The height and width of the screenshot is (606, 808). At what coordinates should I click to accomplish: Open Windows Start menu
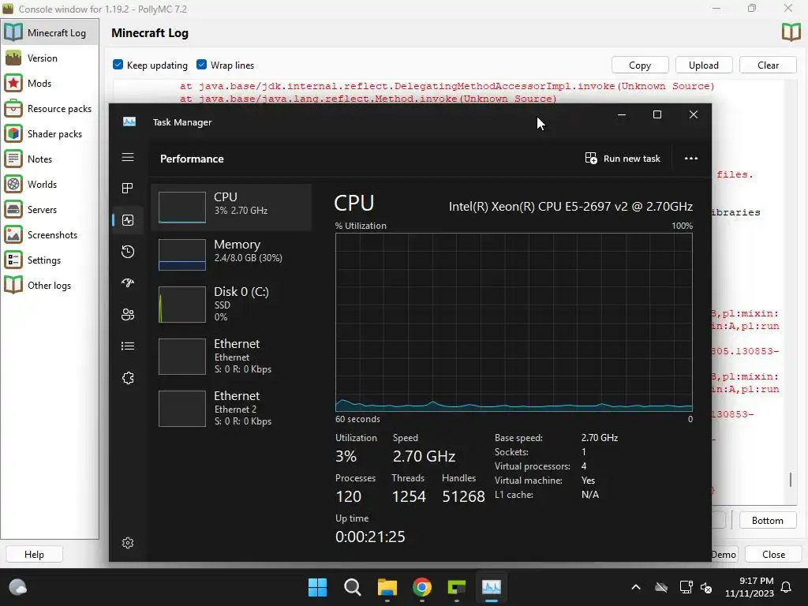click(317, 587)
